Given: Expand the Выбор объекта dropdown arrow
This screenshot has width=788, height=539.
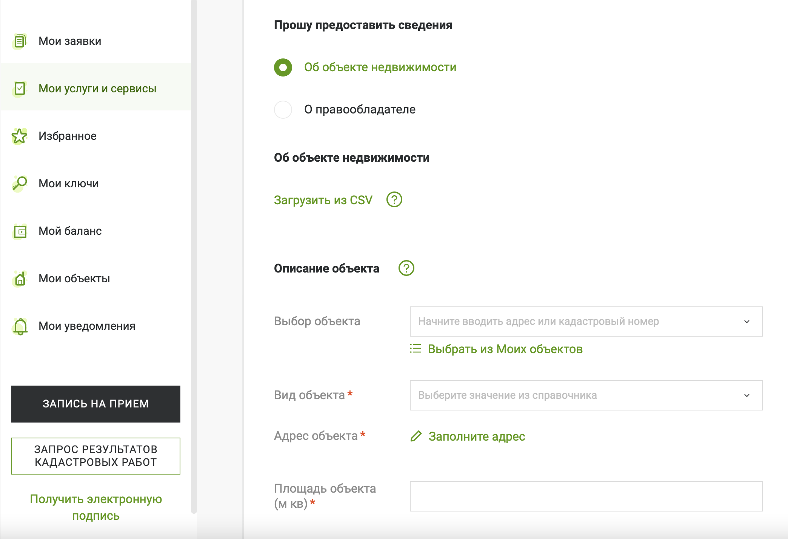Looking at the screenshot, I should click(747, 322).
